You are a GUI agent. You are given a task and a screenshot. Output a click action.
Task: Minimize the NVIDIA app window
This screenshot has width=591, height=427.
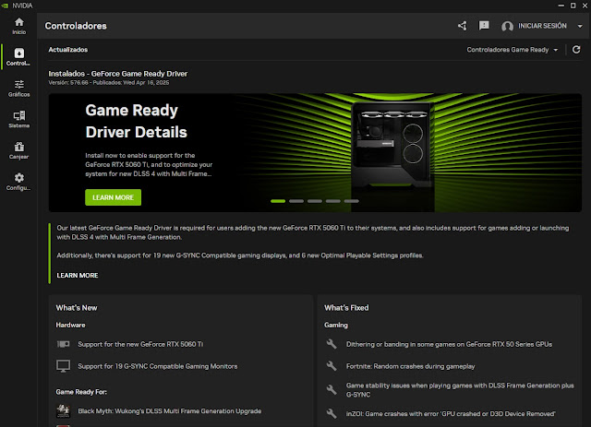[x=561, y=6]
